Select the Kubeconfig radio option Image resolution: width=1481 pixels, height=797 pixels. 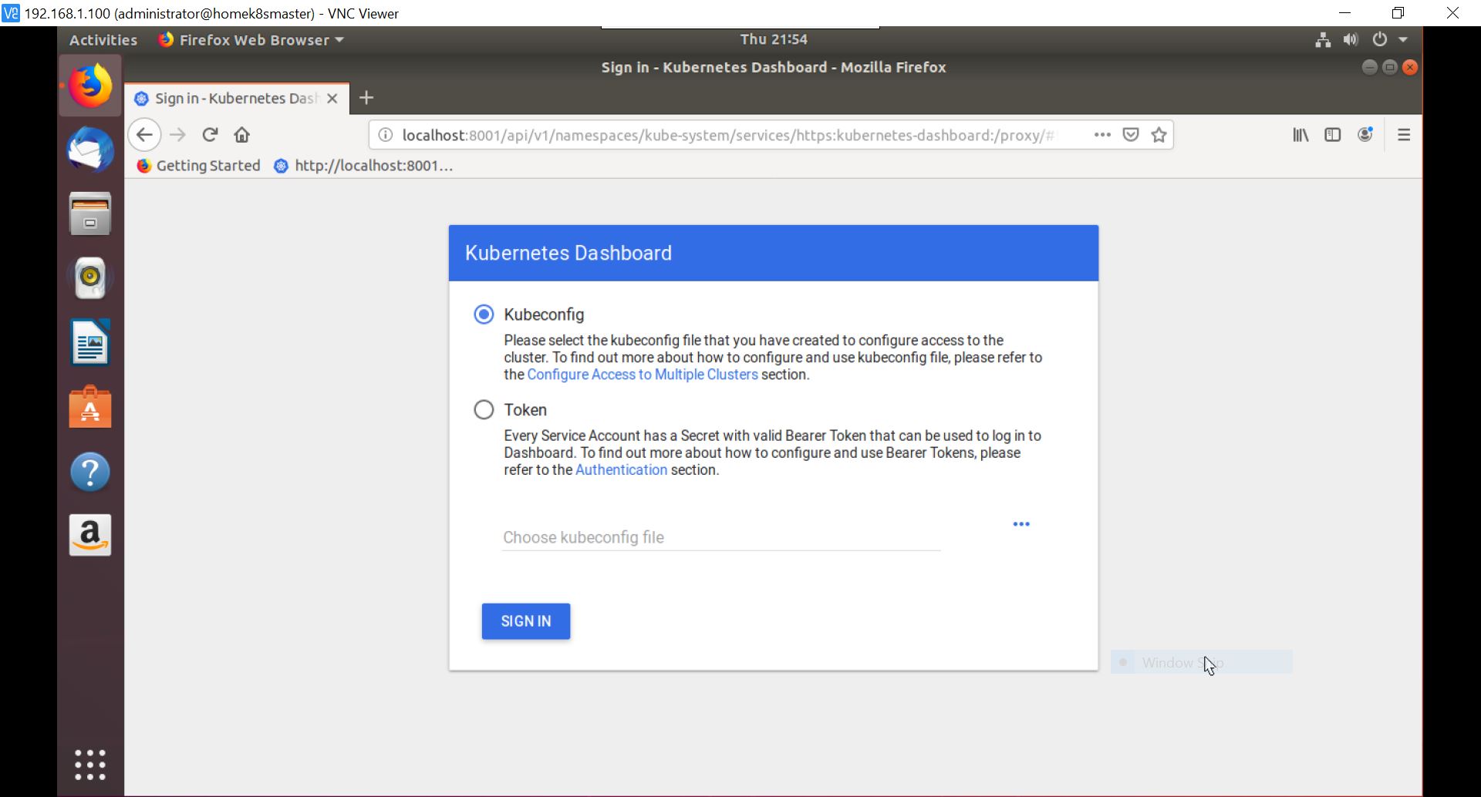point(484,314)
